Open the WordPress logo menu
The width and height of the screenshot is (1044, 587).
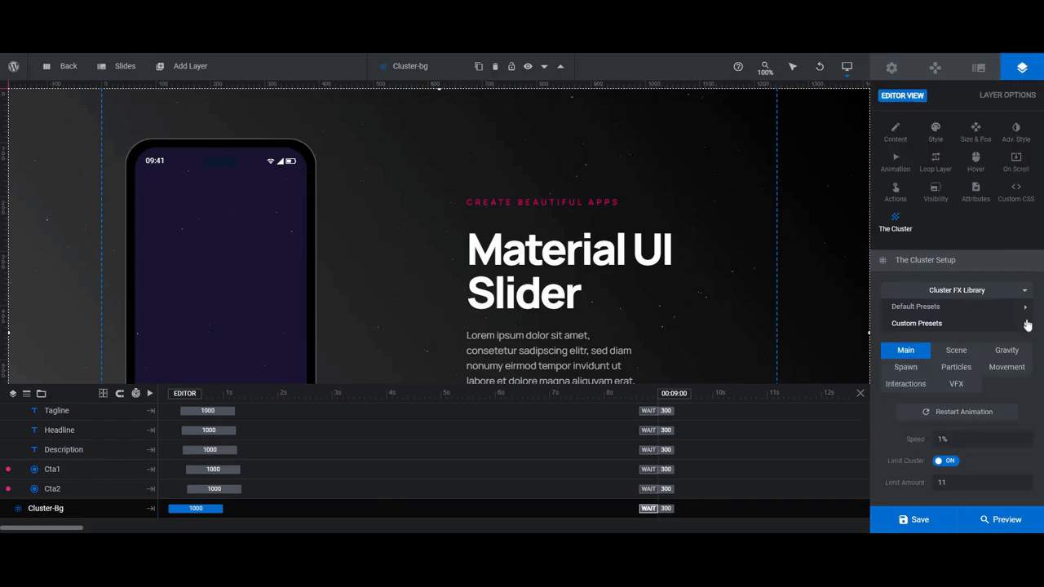(x=14, y=66)
